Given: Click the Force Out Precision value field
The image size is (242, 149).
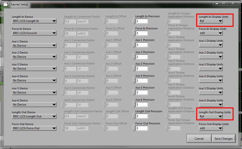Looking at the screenshot, I should [x=142, y=128].
